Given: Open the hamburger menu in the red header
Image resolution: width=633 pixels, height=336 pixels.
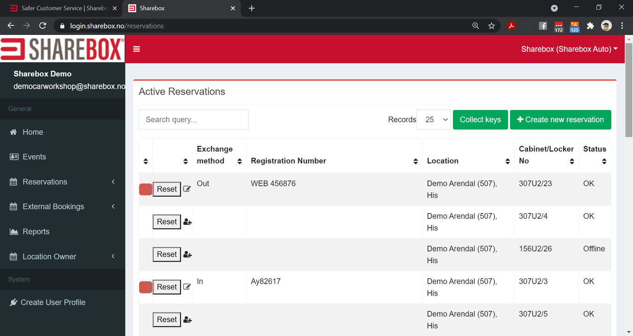Looking at the screenshot, I should pyautogui.click(x=136, y=48).
